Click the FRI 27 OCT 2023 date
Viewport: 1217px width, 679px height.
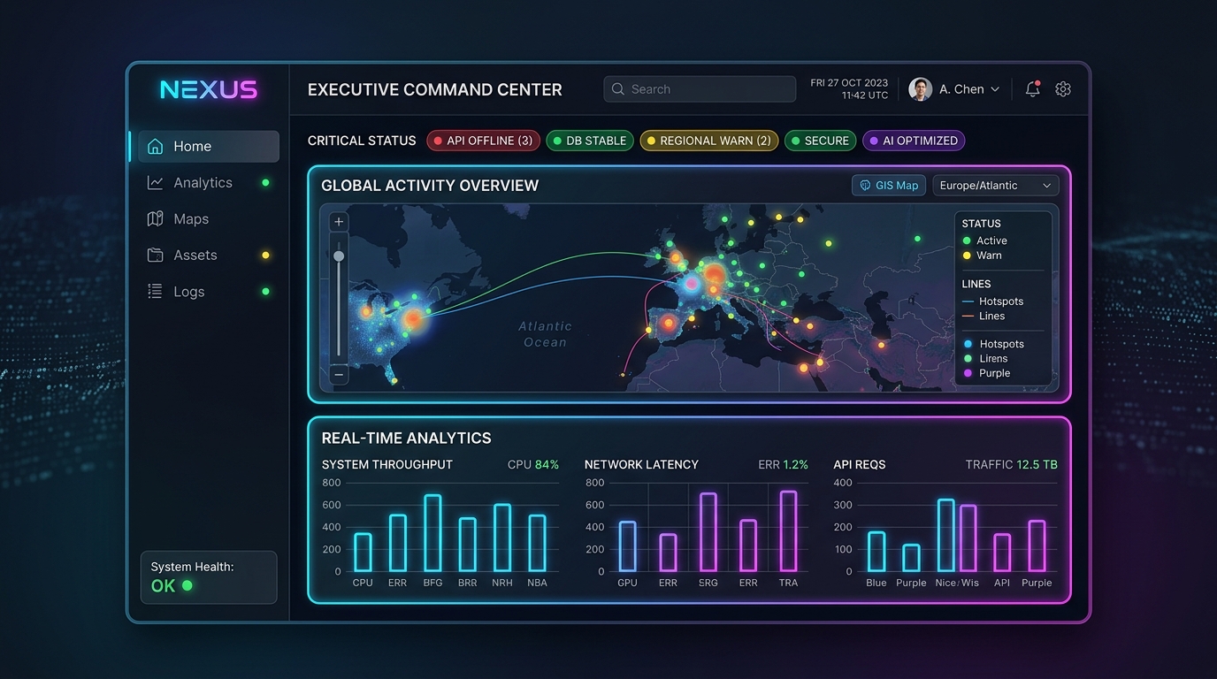click(x=849, y=83)
